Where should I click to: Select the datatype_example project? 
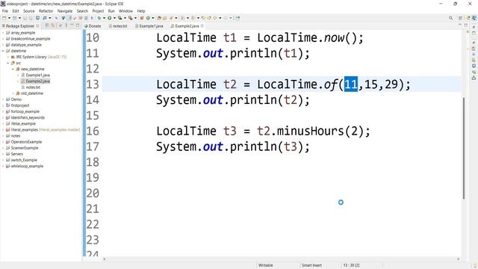[26, 45]
